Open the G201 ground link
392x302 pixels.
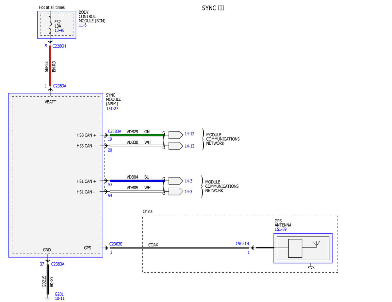tap(59, 294)
